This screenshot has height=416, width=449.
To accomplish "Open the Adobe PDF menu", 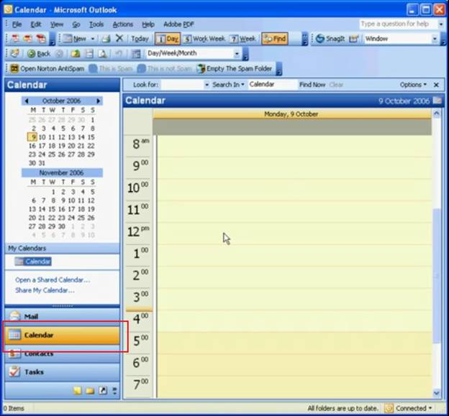I will click(x=178, y=24).
